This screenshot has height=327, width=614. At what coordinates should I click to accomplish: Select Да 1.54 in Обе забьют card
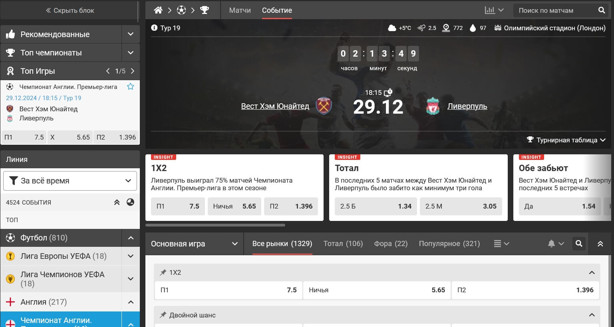pyautogui.click(x=560, y=206)
